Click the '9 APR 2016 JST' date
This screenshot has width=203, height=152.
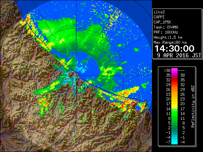tap(179, 55)
